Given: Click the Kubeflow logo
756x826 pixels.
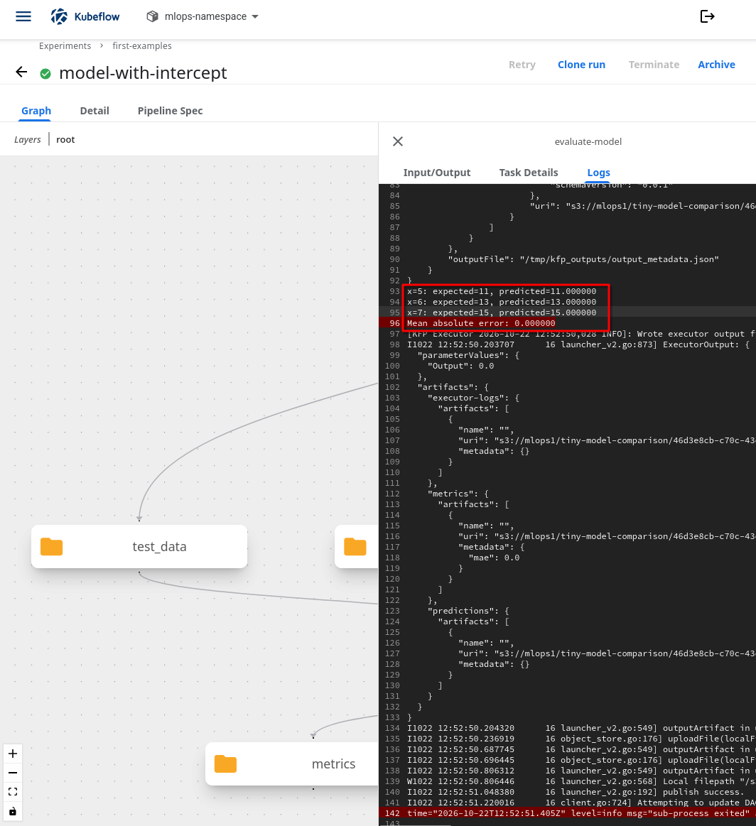Looking at the screenshot, I should click(85, 16).
